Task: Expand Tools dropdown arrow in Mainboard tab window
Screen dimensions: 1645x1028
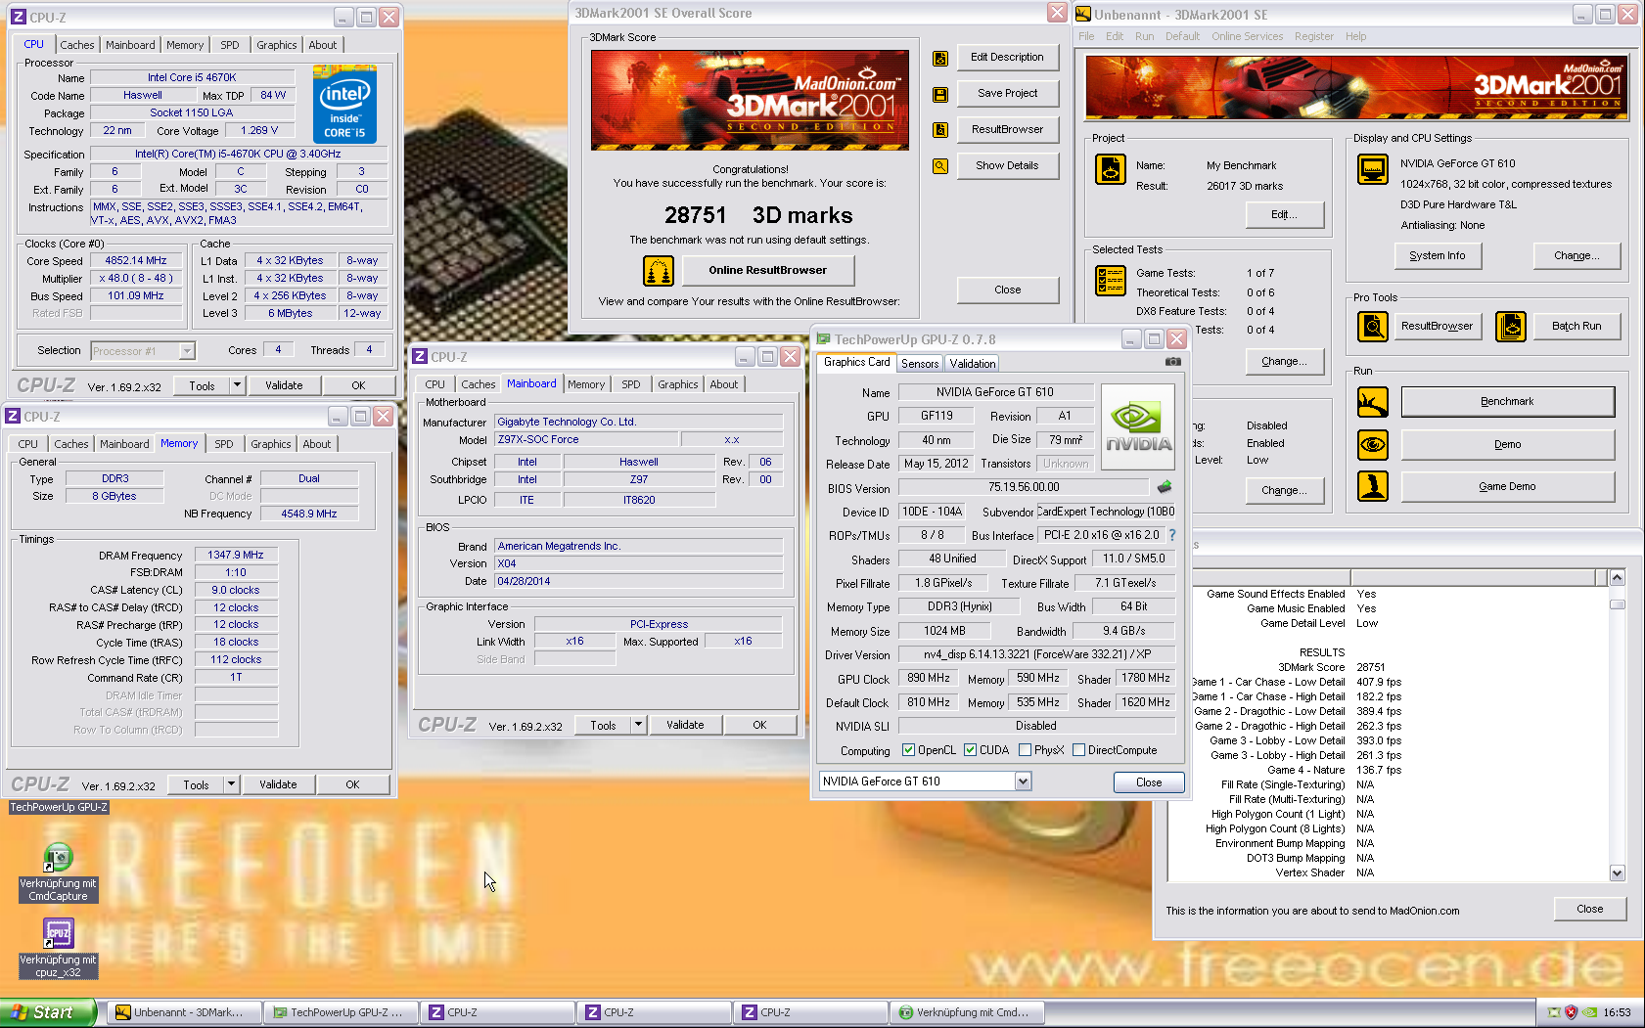Action: tap(638, 725)
